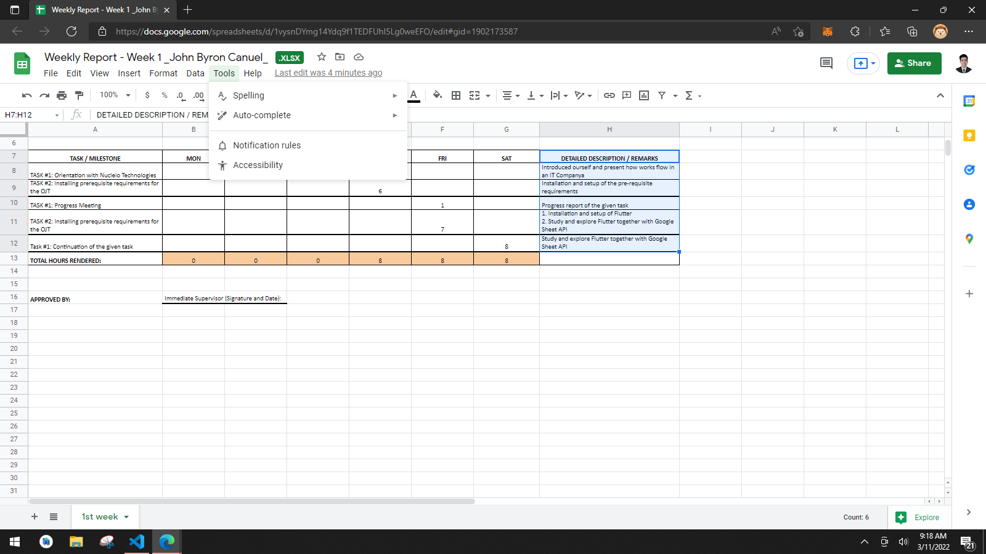Open the borders tool
986x554 pixels.
(456, 95)
